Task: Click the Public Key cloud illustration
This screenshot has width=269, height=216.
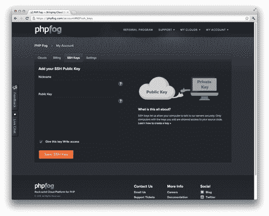Action: pyautogui.click(x=157, y=88)
